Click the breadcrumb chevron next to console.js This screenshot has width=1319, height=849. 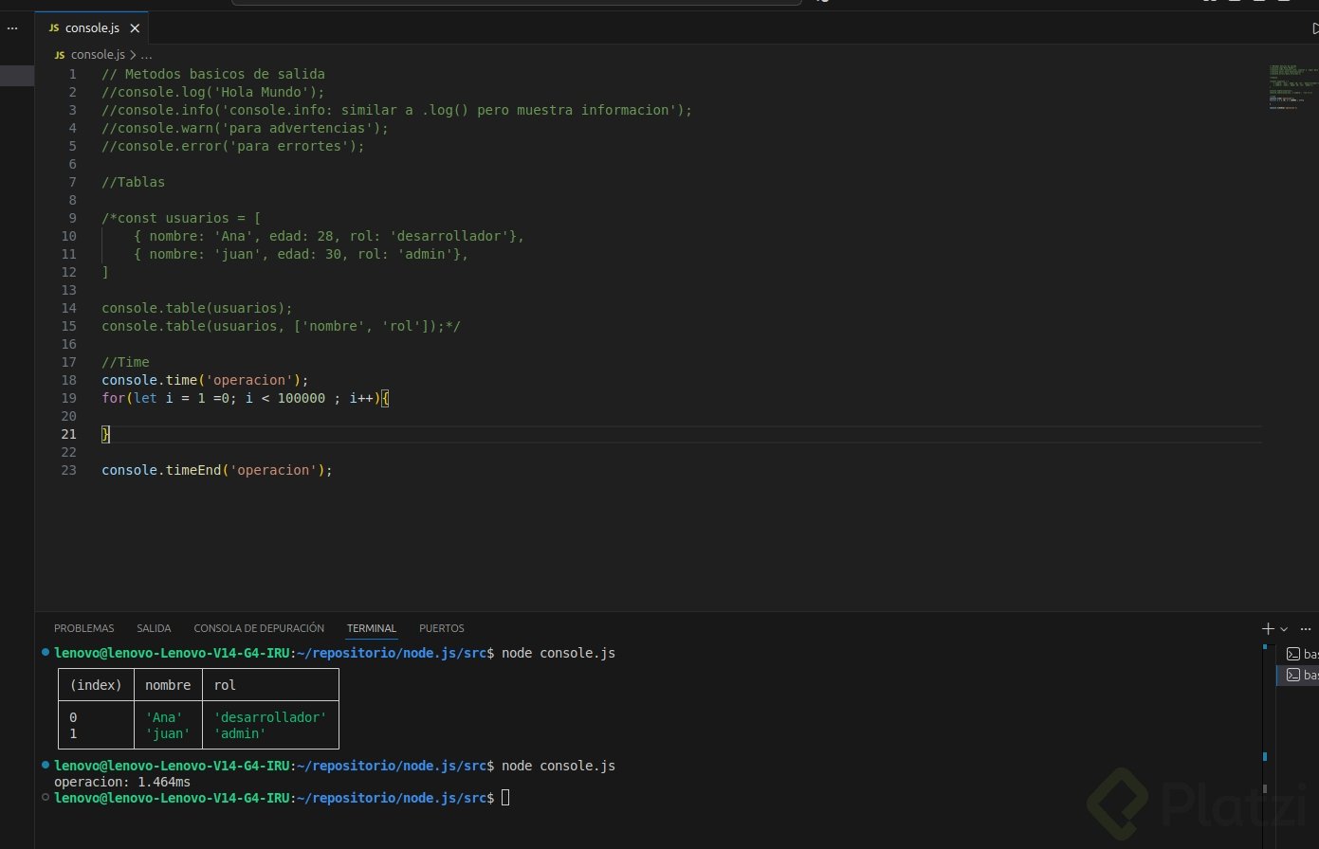133,55
